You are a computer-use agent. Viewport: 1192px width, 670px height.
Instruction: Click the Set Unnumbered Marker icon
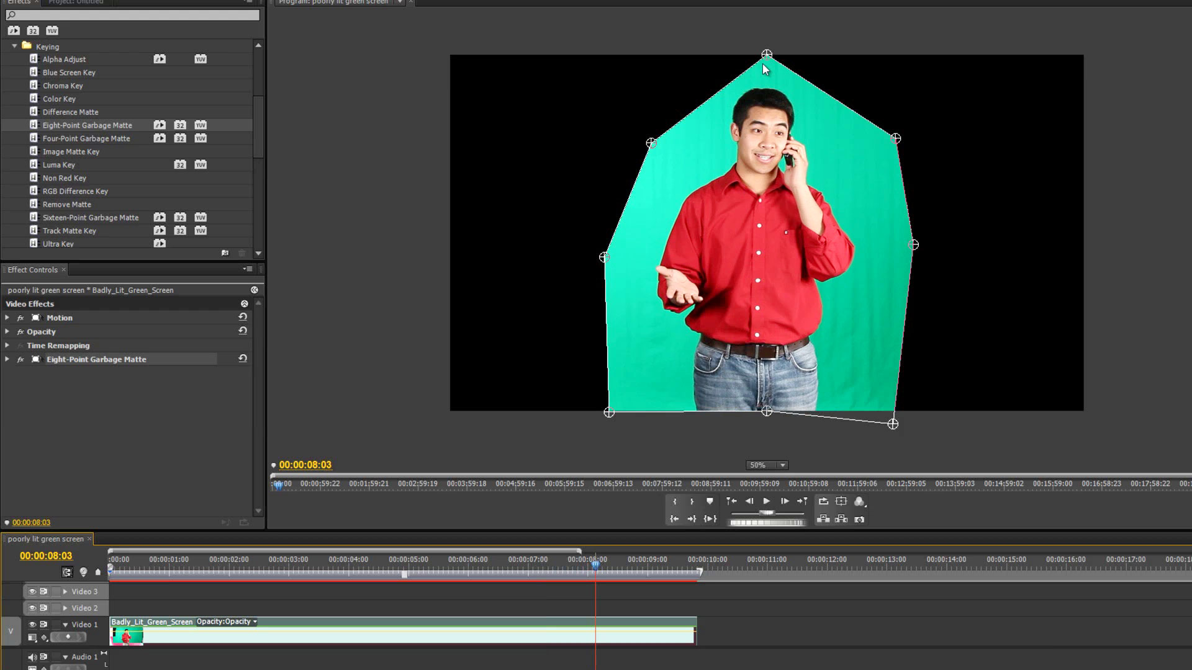(x=710, y=501)
